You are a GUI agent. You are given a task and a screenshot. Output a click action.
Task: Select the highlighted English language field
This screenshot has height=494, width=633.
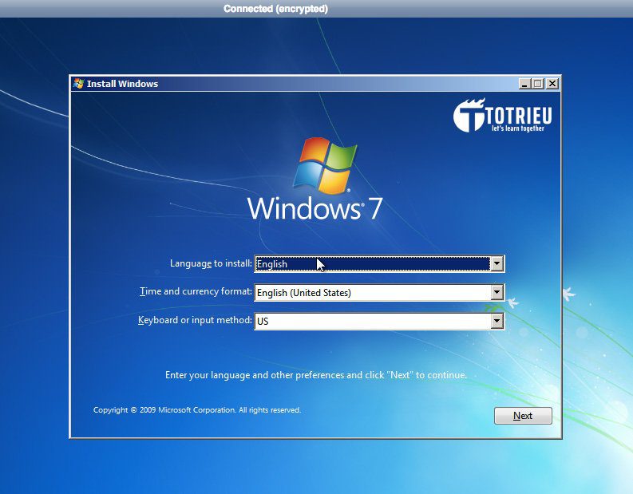click(372, 264)
